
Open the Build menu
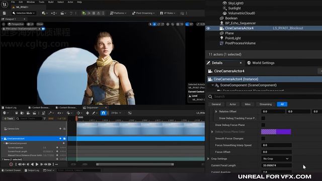51,2
